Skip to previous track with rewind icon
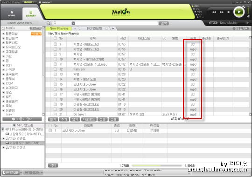Screen dimensions: 252x177 click(x=214, y=12)
